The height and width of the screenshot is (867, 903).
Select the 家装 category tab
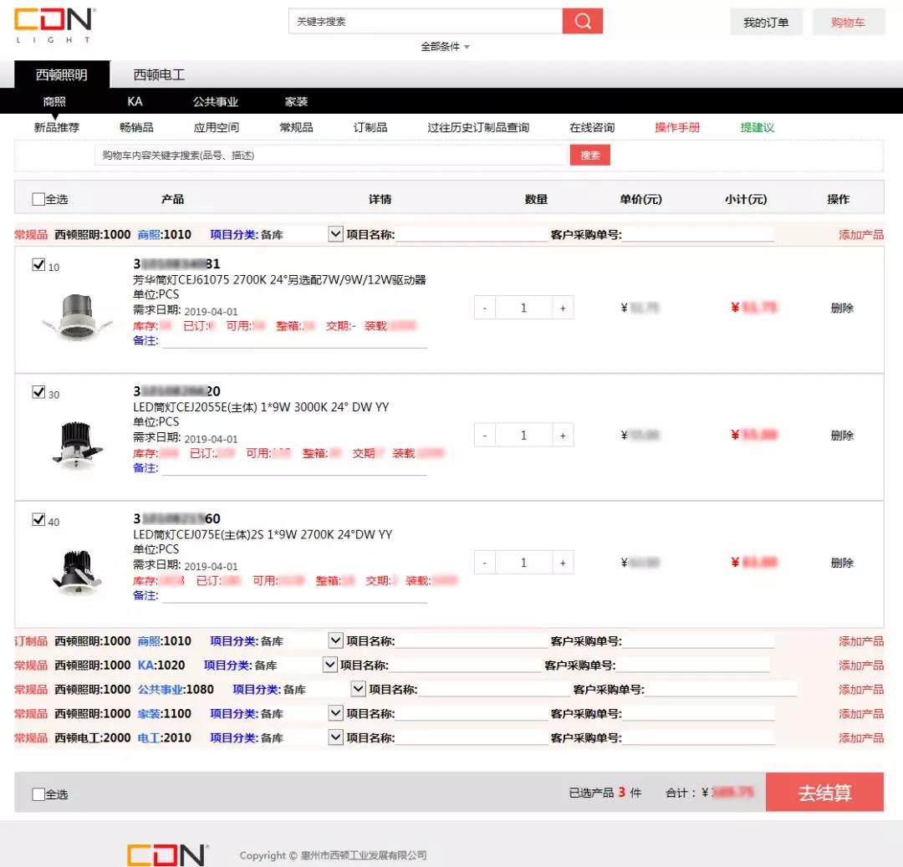point(297,102)
